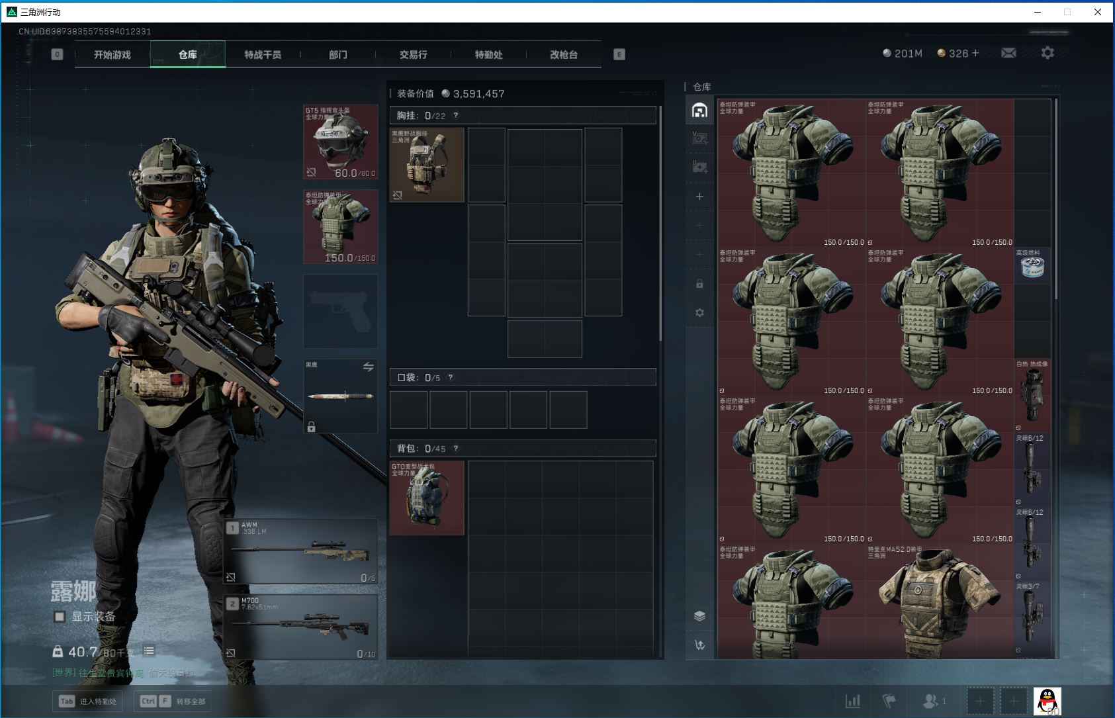Select the GT5 指挥官头盔 helmet slot
This screenshot has height=718, width=1115.
click(341, 142)
